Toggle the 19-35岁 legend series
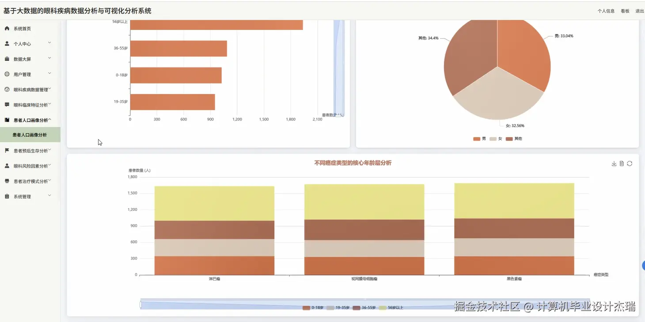This screenshot has width=645, height=322. [x=338, y=307]
